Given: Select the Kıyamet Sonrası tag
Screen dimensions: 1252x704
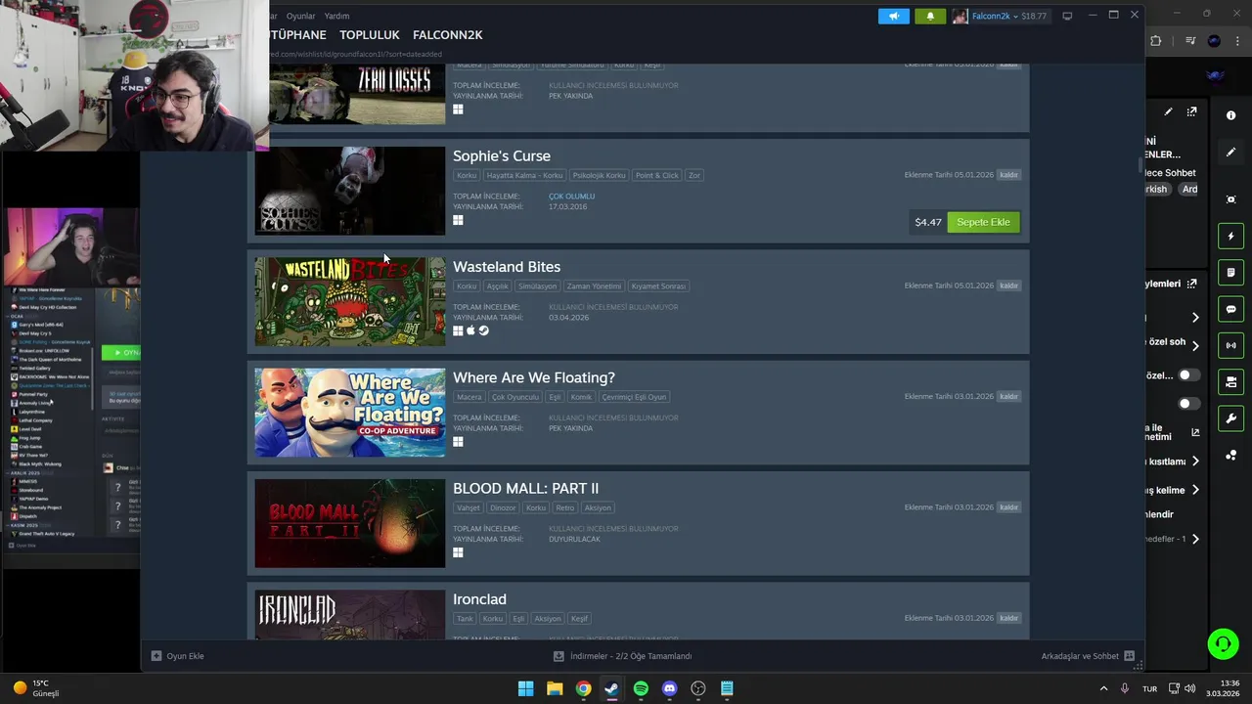Looking at the screenshot, I should [658, 286].
